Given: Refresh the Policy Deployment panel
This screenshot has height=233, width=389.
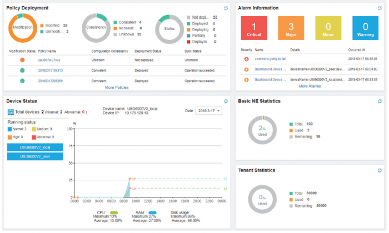Looking at the screenshot, I should (x=225, y=8).
